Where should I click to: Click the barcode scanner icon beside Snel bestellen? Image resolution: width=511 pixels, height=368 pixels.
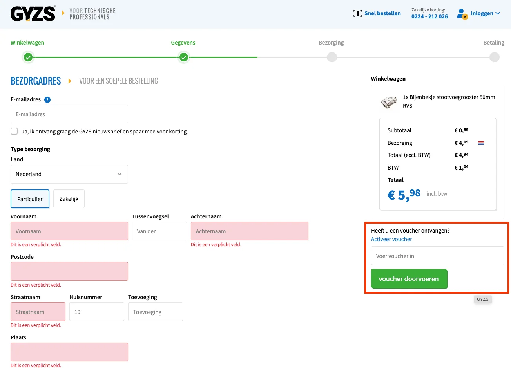click(357, 13)
